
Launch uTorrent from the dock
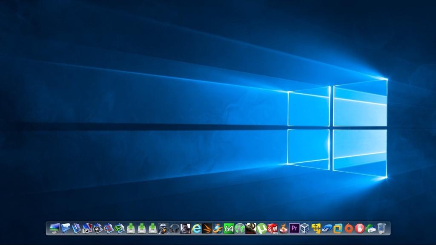(x=262, y=228)
